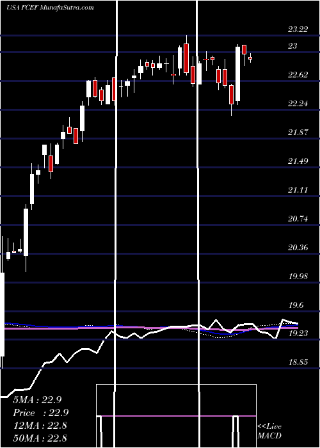Image resolution: width=320 pixels, height=448 pixels.
Task: Click the 19.98 price axis label
Action: click(x=298, y=276)
